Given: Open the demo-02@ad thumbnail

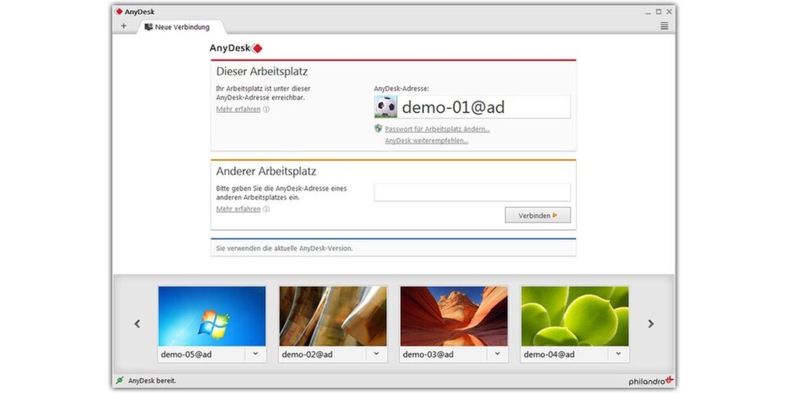Looking at the screenshot, I should [333, 316].
